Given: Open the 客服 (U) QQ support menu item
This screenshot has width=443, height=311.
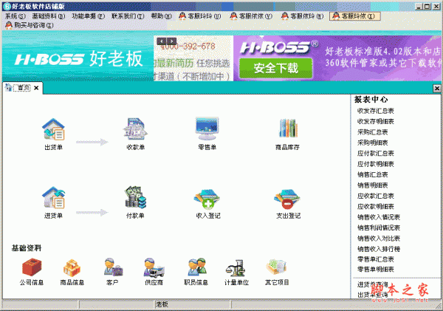Looking at the screenshot, I should [x=200, y=16].
